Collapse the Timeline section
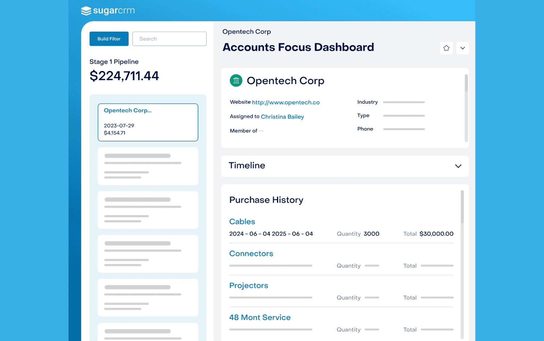This screenshot has width=544, height=341. tap(458, 166)
